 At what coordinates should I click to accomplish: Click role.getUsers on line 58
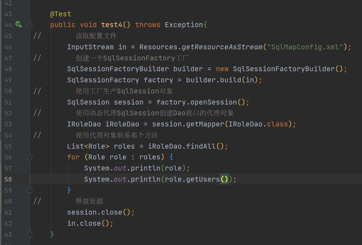click(x=192, y=179)
